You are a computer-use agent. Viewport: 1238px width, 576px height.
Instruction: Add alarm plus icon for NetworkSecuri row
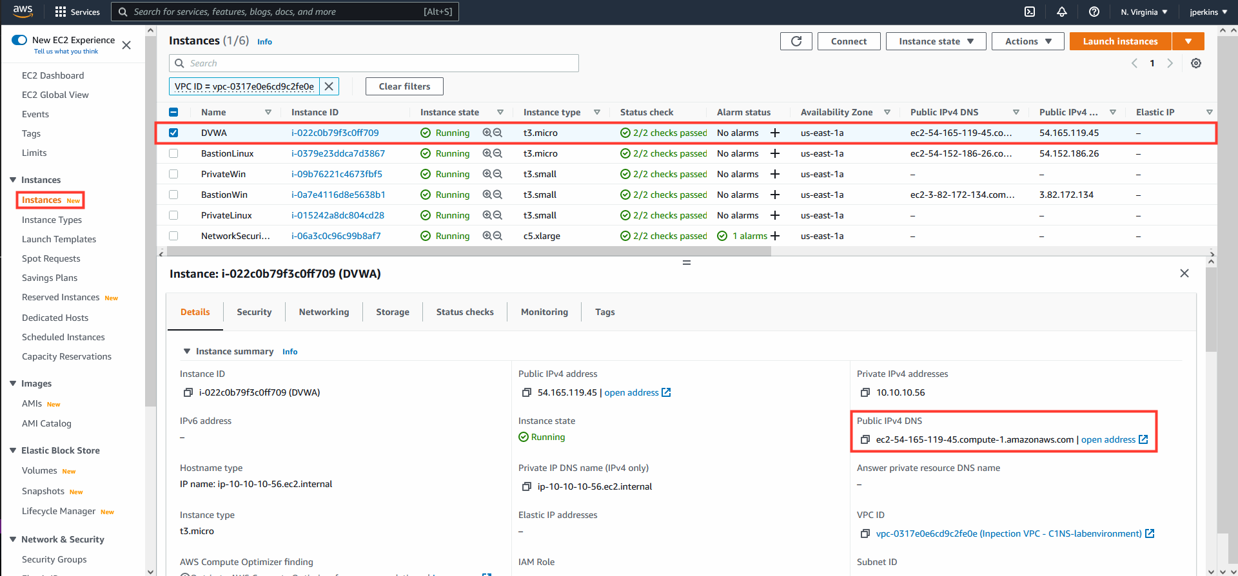tap(775, 236)
